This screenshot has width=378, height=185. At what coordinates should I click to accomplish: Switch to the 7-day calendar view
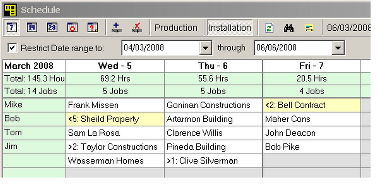click(x=12, y=28)
